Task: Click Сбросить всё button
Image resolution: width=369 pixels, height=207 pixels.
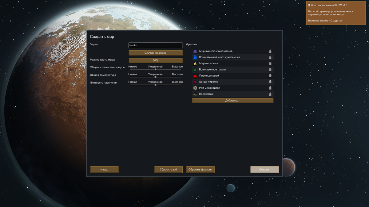Action: click(169, 170)
